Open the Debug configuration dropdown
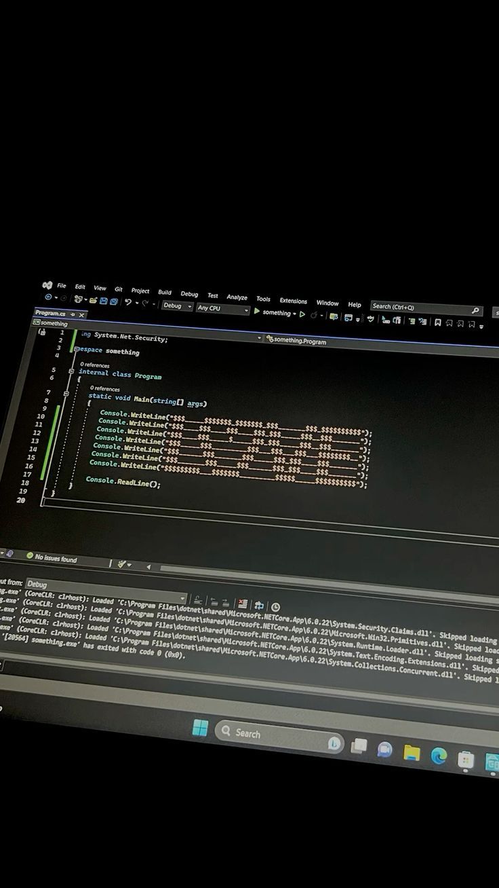The width and height of the screenshot is (499, 888). pos(178,306)
